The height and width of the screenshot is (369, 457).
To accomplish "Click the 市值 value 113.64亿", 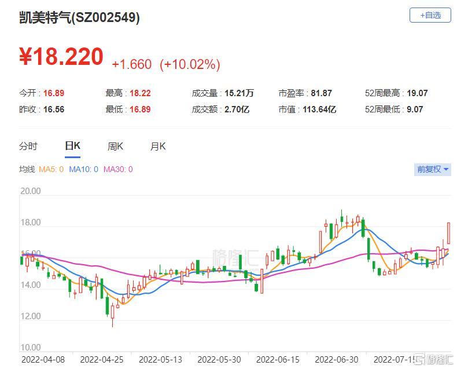I will [319, 109].
